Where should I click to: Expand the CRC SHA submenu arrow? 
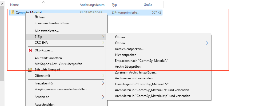click(x=103, y=43)
